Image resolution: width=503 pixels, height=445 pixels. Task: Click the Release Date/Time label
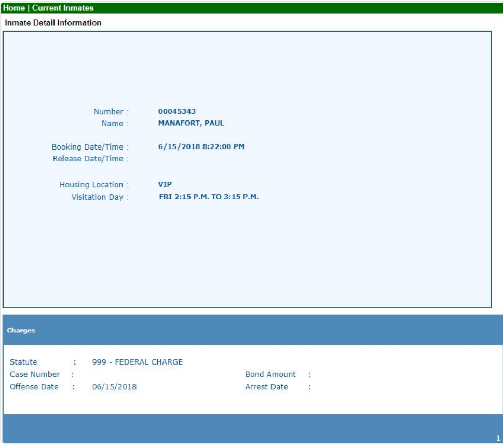coord(89,159)
